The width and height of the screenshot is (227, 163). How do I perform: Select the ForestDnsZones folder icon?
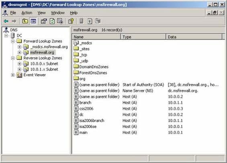(x=76, y=72)
